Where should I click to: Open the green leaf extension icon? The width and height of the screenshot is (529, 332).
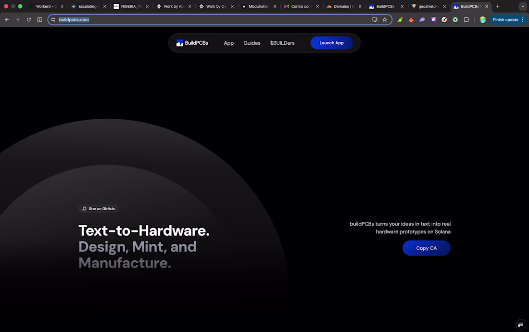[400, 20]
